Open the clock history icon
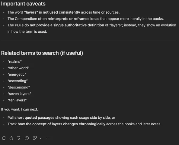This screenshot has width=179, height=145. [x=27, y=138]
